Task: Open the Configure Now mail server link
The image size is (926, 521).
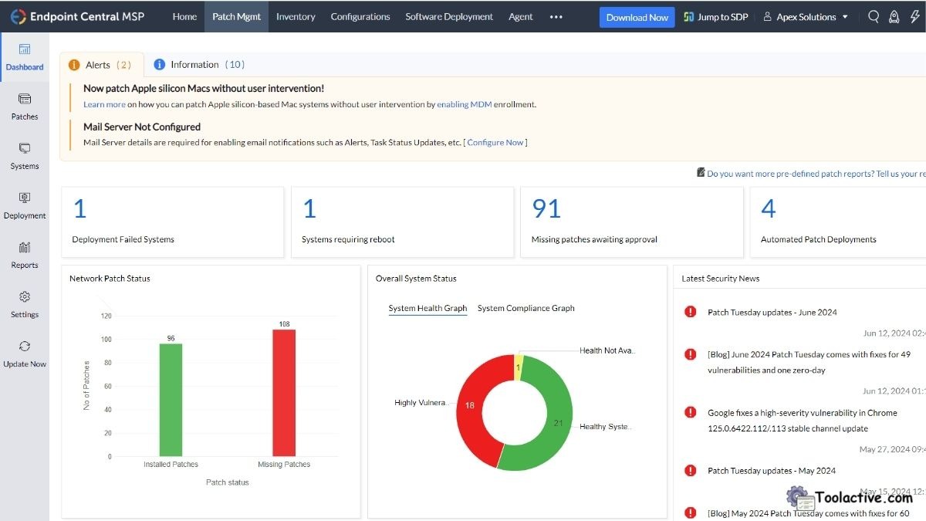Action: click(495, 142)
